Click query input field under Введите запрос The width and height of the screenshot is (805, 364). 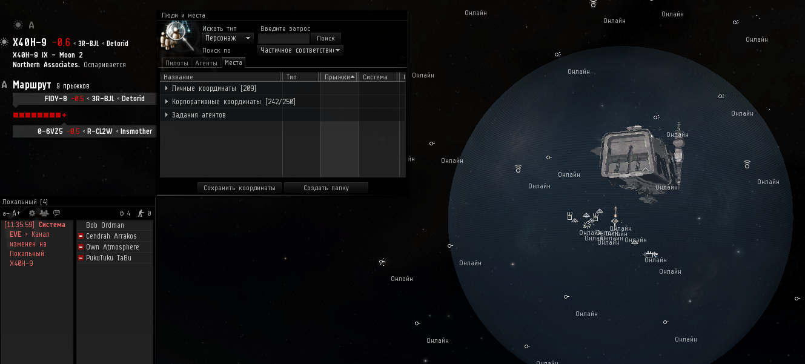click(x=283, y=38)
